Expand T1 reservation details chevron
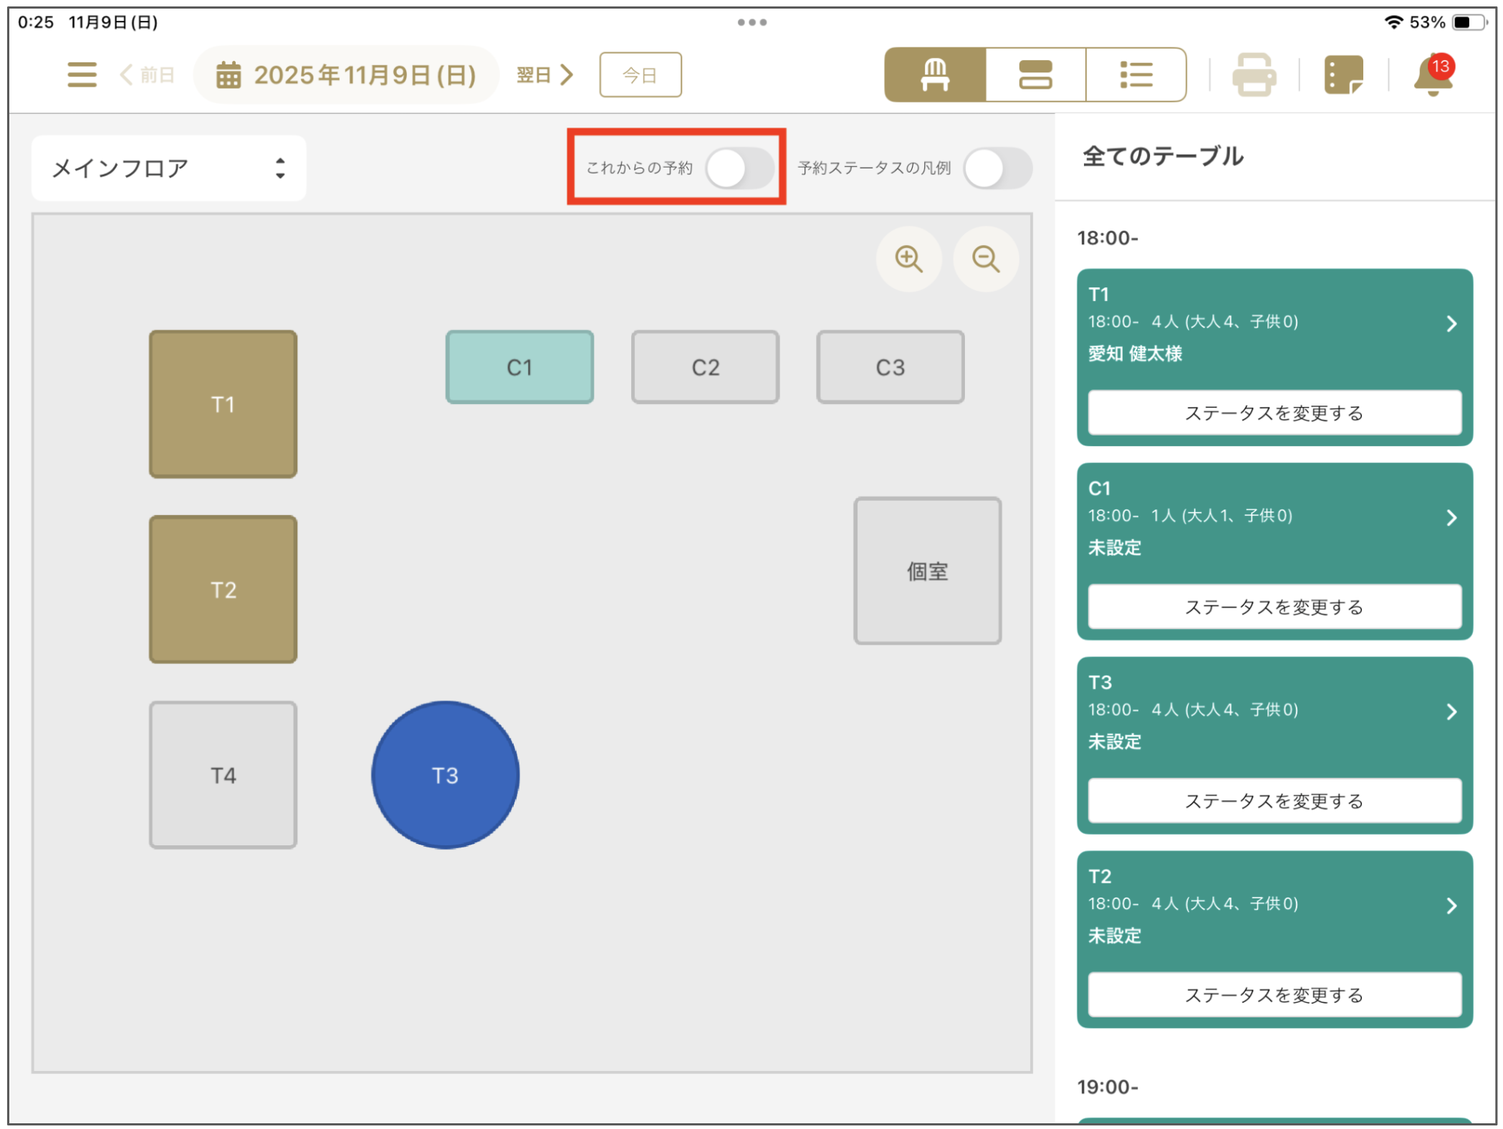 click(1451, 324)
